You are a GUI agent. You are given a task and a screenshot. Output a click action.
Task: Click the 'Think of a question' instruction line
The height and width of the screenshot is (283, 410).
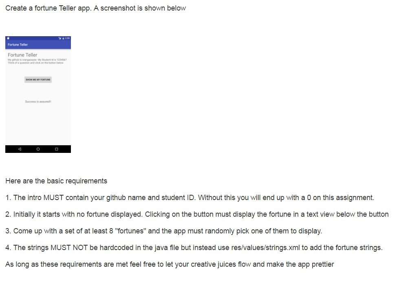point(35,63)
